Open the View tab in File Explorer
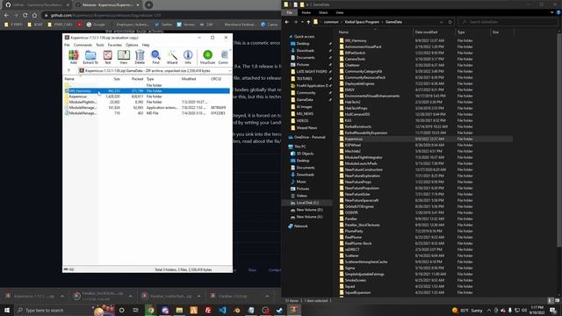Screen dimensions: 562x316 click(340, 12)
